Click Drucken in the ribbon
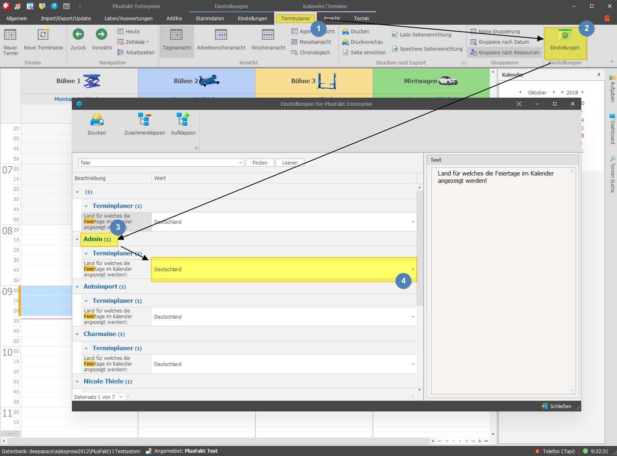This screenshot has width=617, height=456. [356, 31]
